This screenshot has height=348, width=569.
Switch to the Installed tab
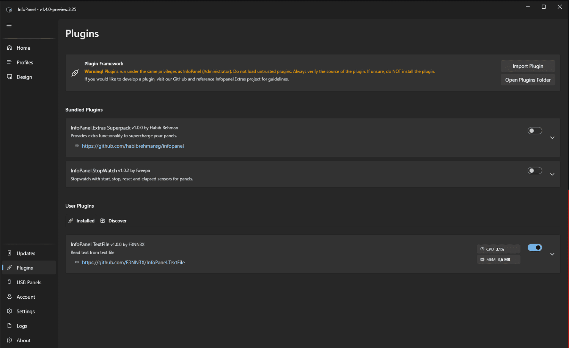[81, 220]
